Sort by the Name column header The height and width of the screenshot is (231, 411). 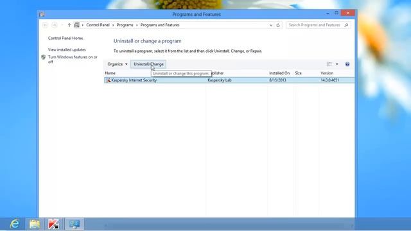coord(110,73)
